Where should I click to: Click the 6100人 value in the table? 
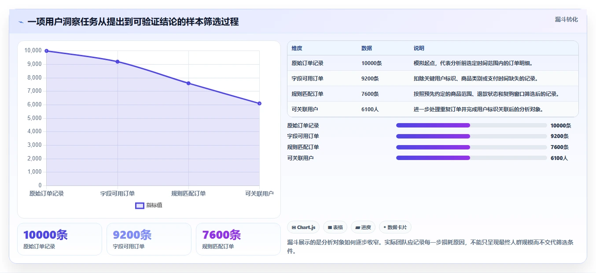point(370,109)
